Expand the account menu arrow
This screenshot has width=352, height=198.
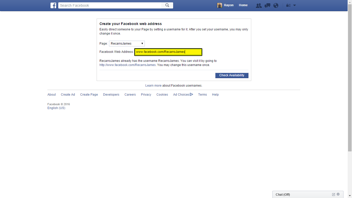[295, 5]
